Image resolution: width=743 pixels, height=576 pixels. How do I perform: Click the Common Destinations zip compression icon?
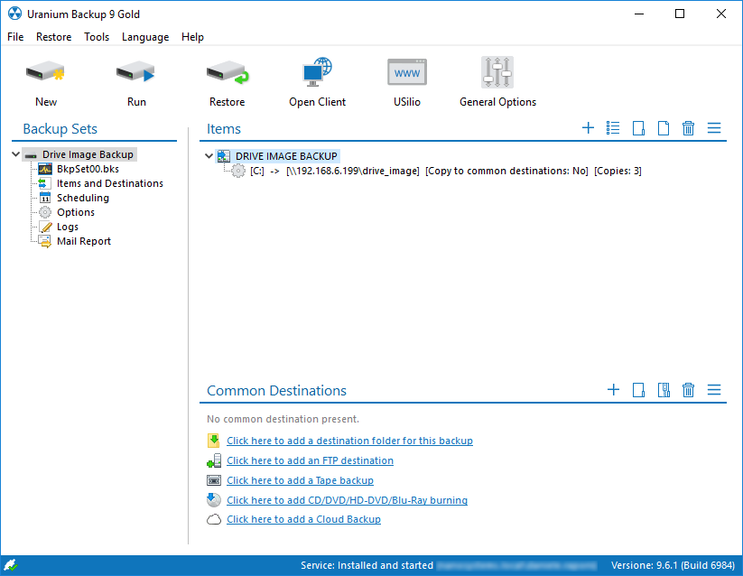tap(664, 390)
